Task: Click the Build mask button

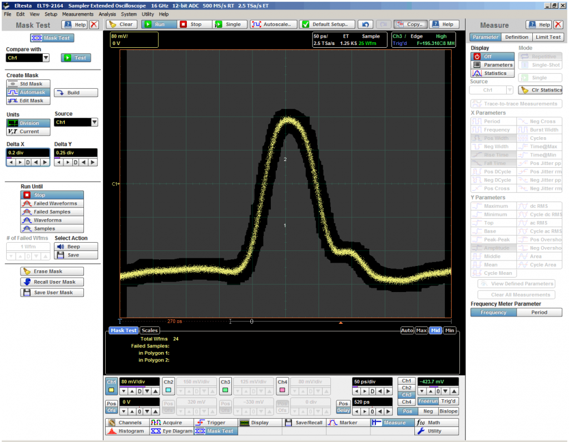Action: click(x=76, y=93)
